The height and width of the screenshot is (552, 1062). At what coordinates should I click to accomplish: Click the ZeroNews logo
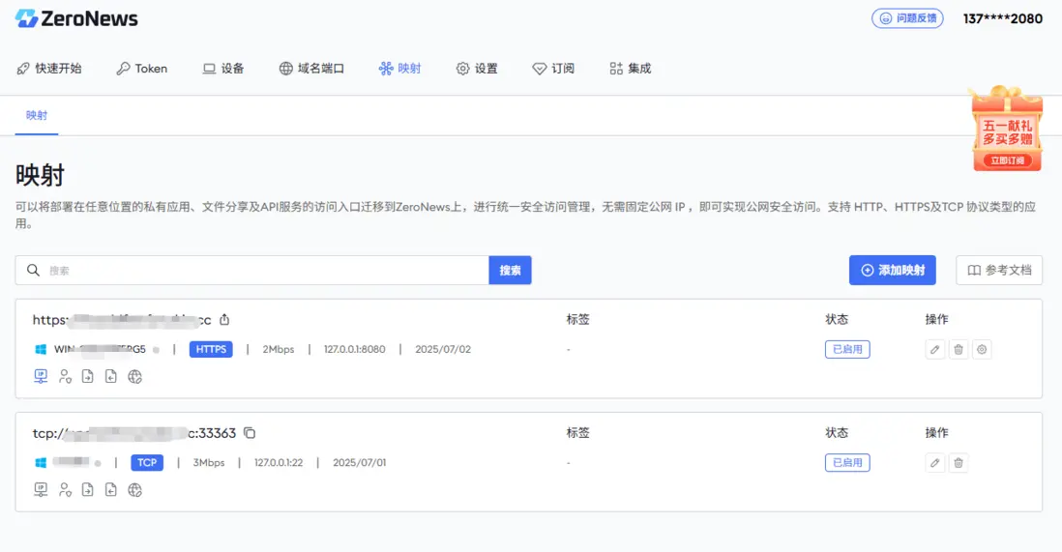pos(76,18)
